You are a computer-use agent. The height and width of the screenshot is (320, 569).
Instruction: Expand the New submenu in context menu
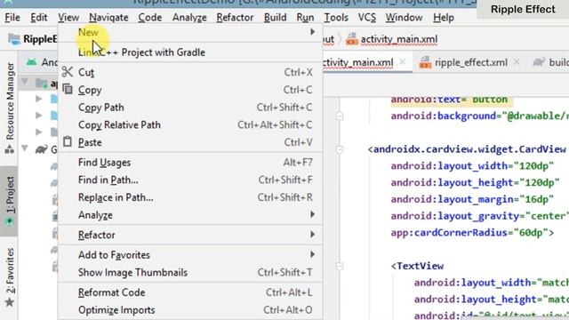190,32
